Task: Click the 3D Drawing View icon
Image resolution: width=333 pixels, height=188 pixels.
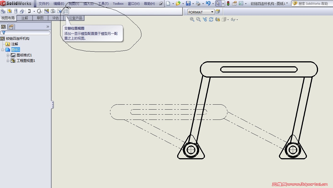Action: (217, 19)
